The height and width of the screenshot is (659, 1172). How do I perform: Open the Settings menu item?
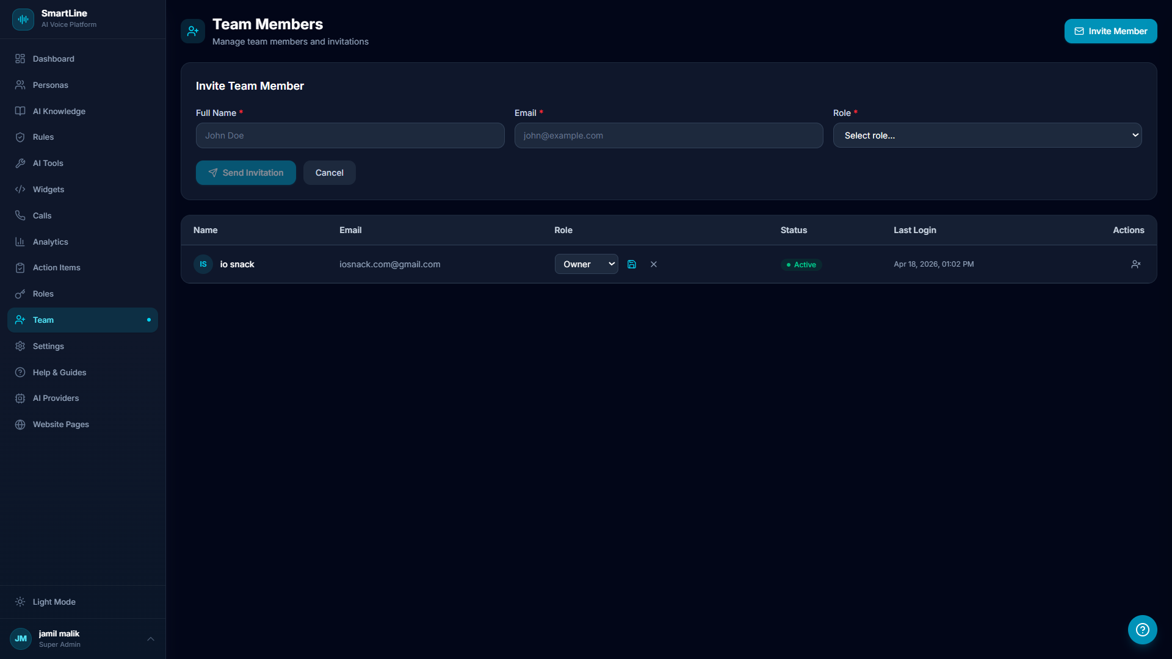pos(48,346)
